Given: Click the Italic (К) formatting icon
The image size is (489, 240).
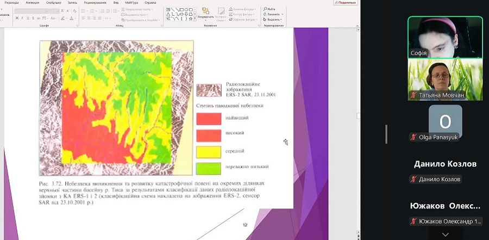Looking at the screenshot, I should 23,18.
